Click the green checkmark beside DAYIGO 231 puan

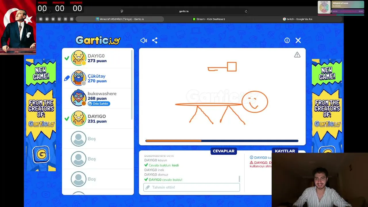(67, 118)
